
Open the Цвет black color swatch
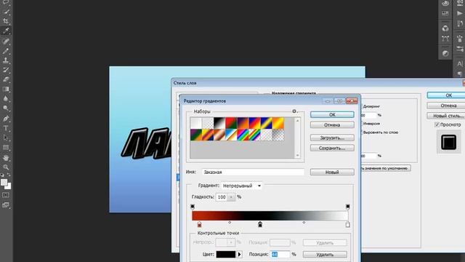(226, 254)
